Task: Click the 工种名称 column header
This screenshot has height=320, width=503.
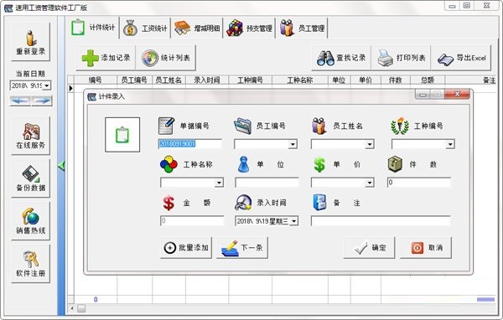Action: tap(300, 80)
